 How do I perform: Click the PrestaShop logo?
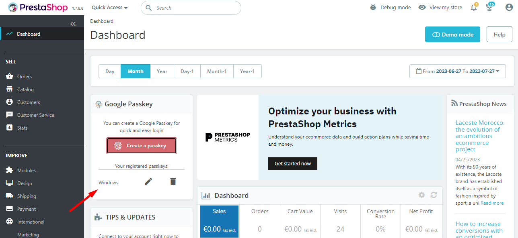pyautogui.click(x=38, y=8)
